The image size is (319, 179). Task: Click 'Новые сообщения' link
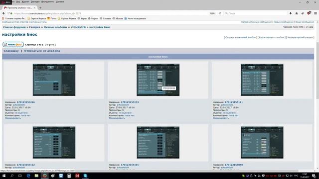[x=284, y=22]
